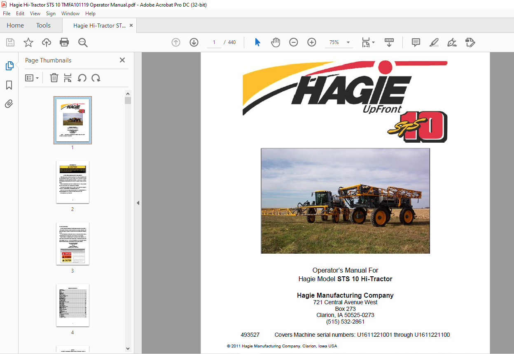Open the File menu
Viewport: 514px width, 354px height.
click(x=7, y=14)
